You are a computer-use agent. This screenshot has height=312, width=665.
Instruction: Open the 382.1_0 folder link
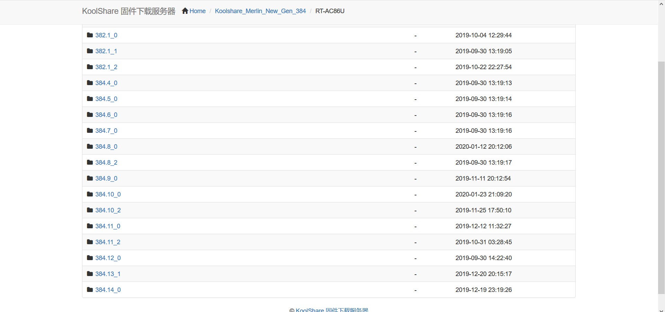(x=106, y=35)
